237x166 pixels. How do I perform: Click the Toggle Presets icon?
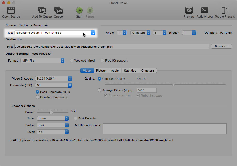click(x=225, y=11)
